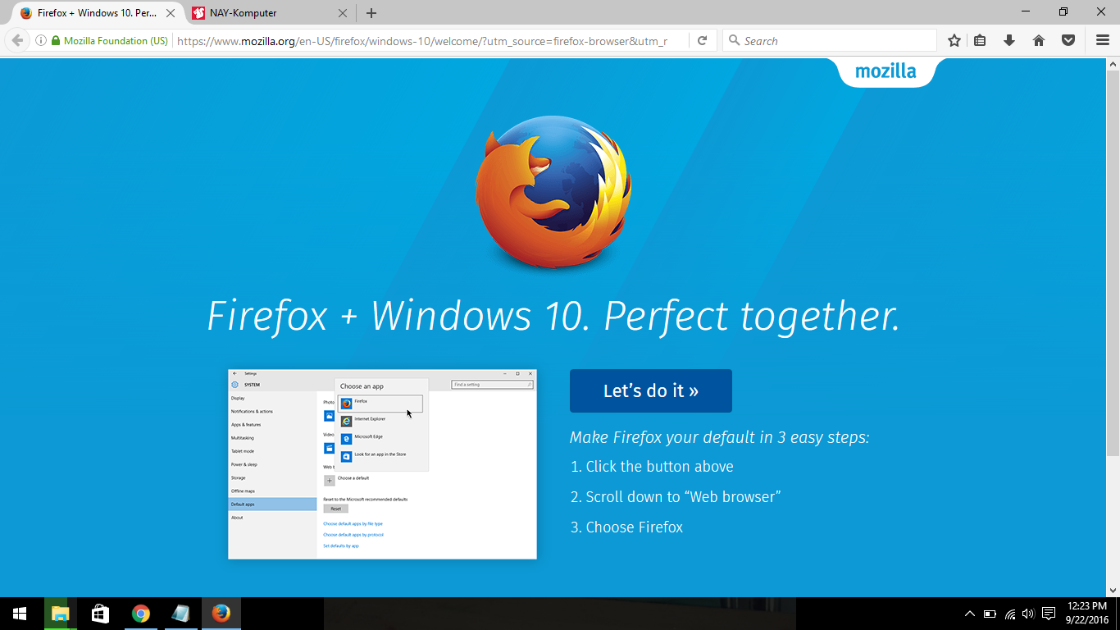Show your bookmarks via the clipboard icon

(x=980, y=39)
